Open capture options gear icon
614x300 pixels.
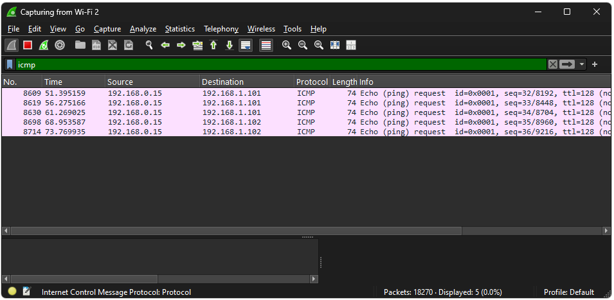(x=60, y=45)
